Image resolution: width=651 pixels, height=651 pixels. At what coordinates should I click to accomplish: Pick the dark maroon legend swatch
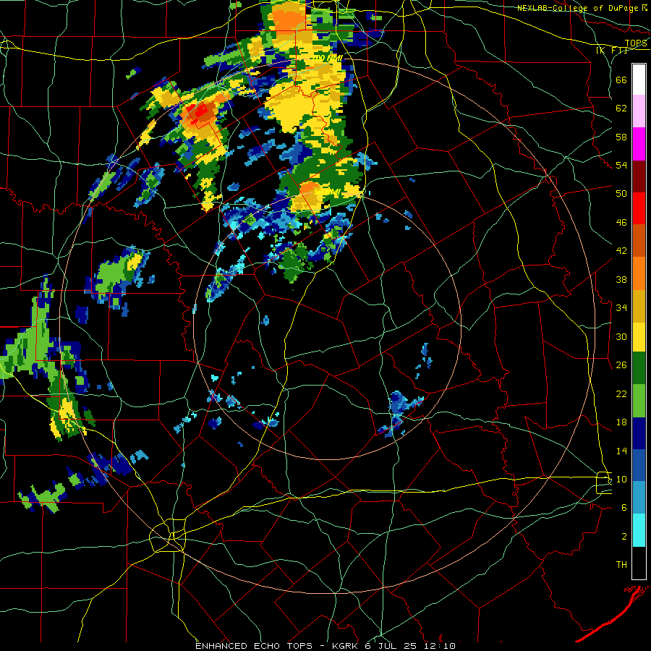[639, 176]
